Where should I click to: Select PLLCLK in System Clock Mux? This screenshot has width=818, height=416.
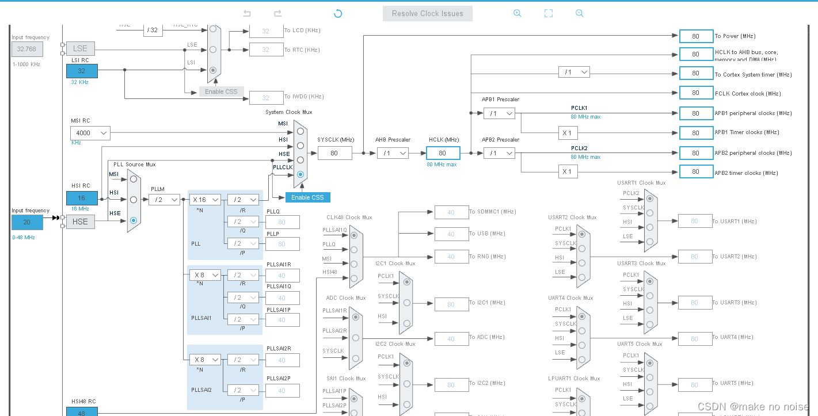pos(300,174)
